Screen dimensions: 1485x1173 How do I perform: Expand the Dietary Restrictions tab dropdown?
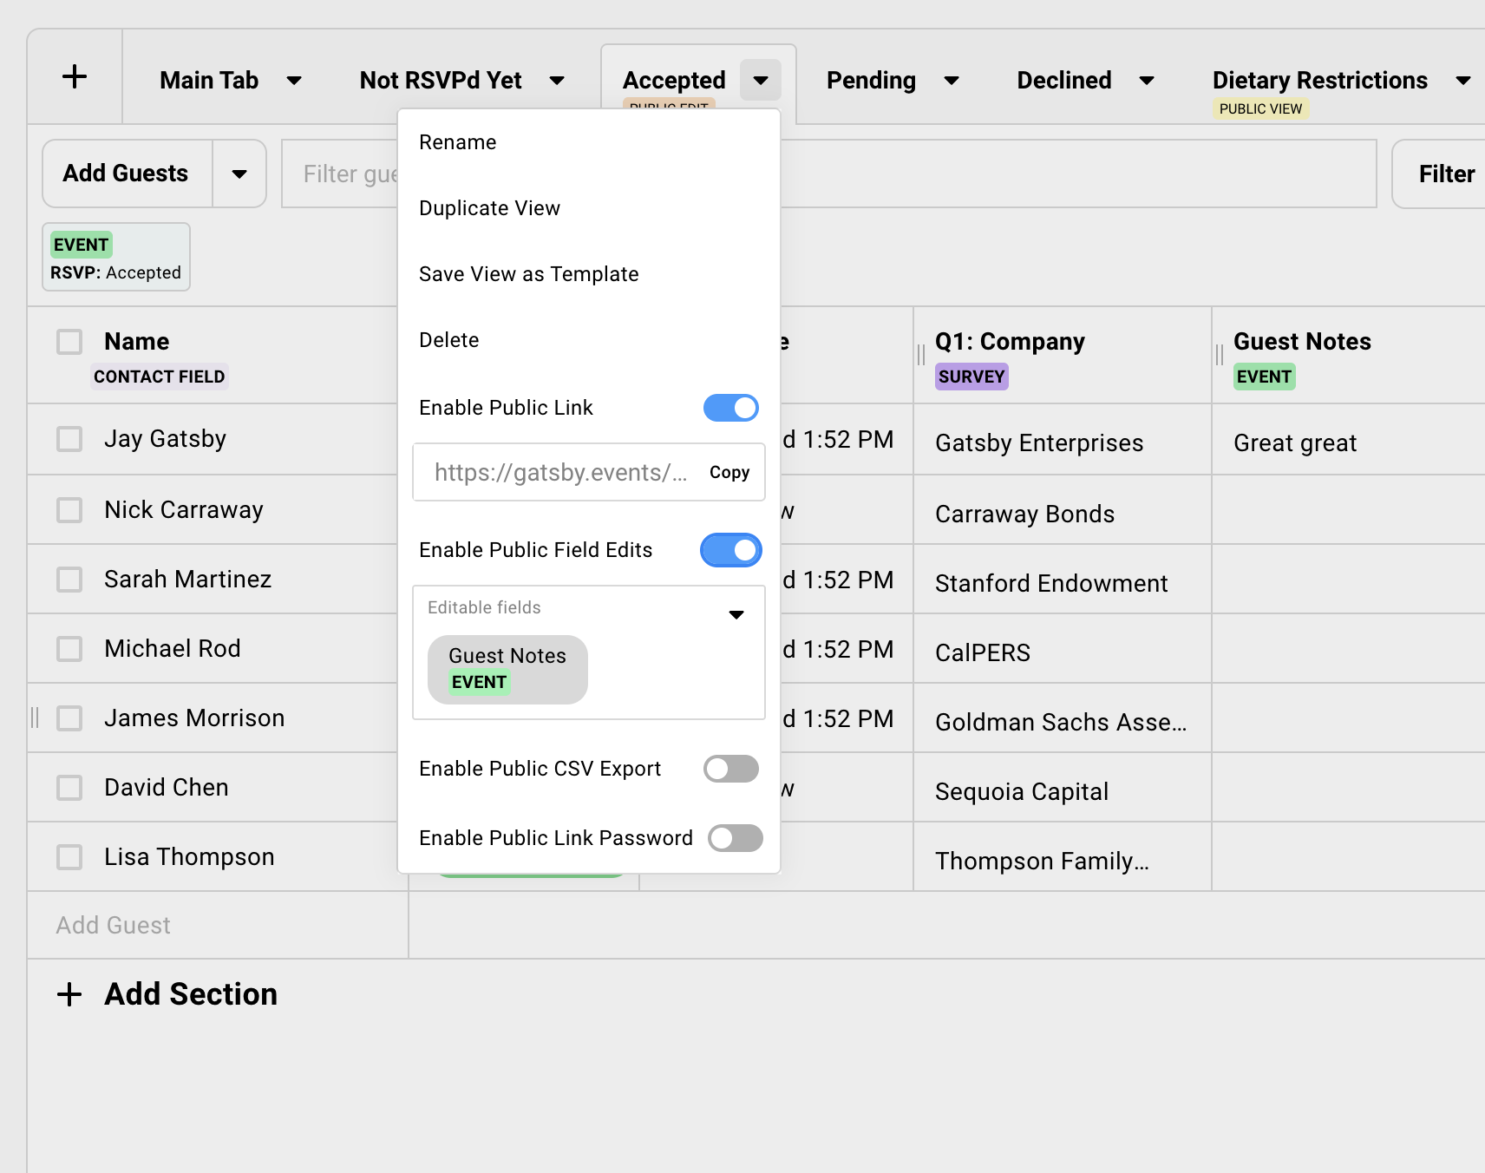(x=1463, y=80)
